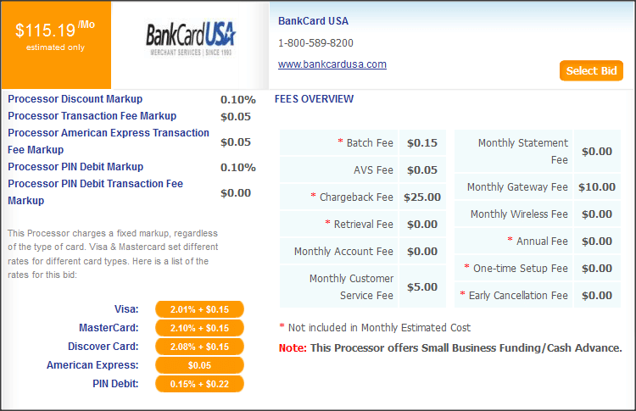Screen dimensions: 636x411
Task: Click the Chargeback Fee amount $25.00
Action: [x=423, y=197]
